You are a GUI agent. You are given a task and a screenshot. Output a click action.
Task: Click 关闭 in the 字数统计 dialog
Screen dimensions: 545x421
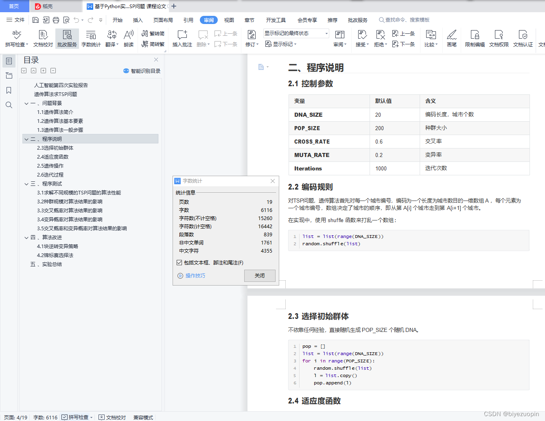point(260,276)
